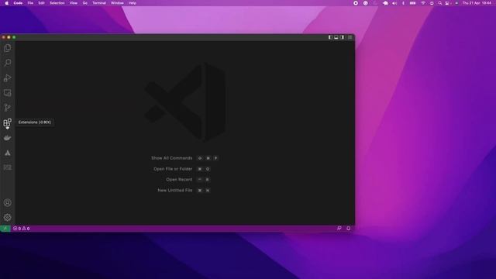Open the Code application menu
The width and height of the screenshot is (496, 279).
click(x=18, y=3)
